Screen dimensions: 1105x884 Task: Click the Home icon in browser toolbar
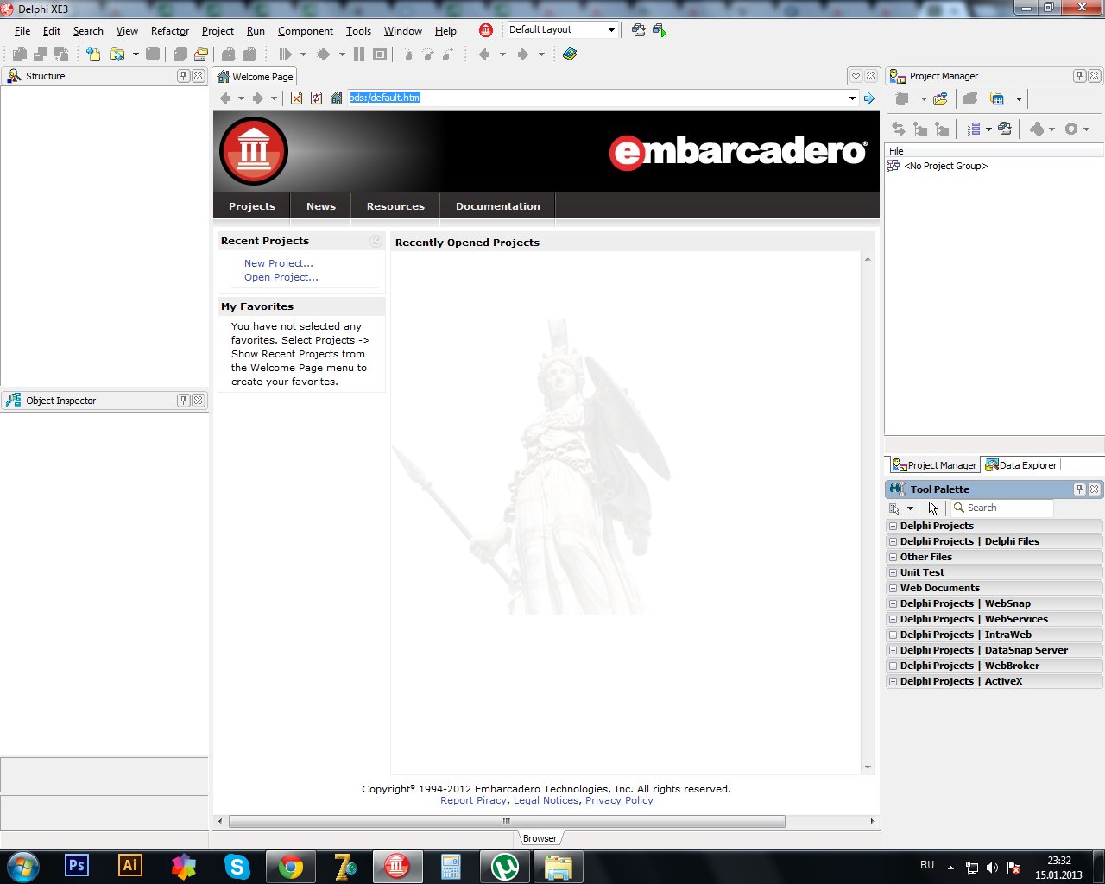pos(337,98)
